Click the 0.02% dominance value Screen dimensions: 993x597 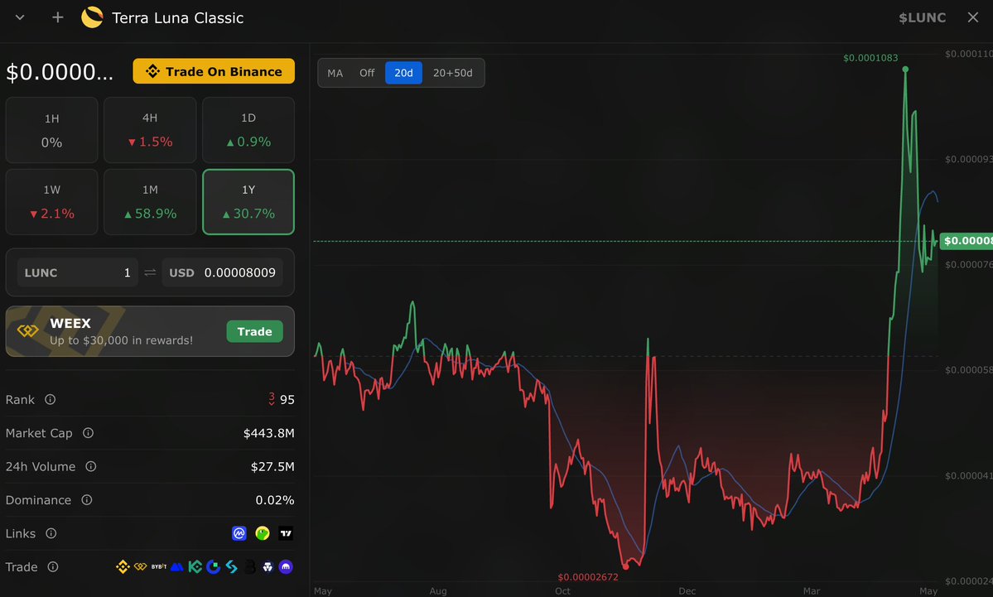click(x=275, y=500)
